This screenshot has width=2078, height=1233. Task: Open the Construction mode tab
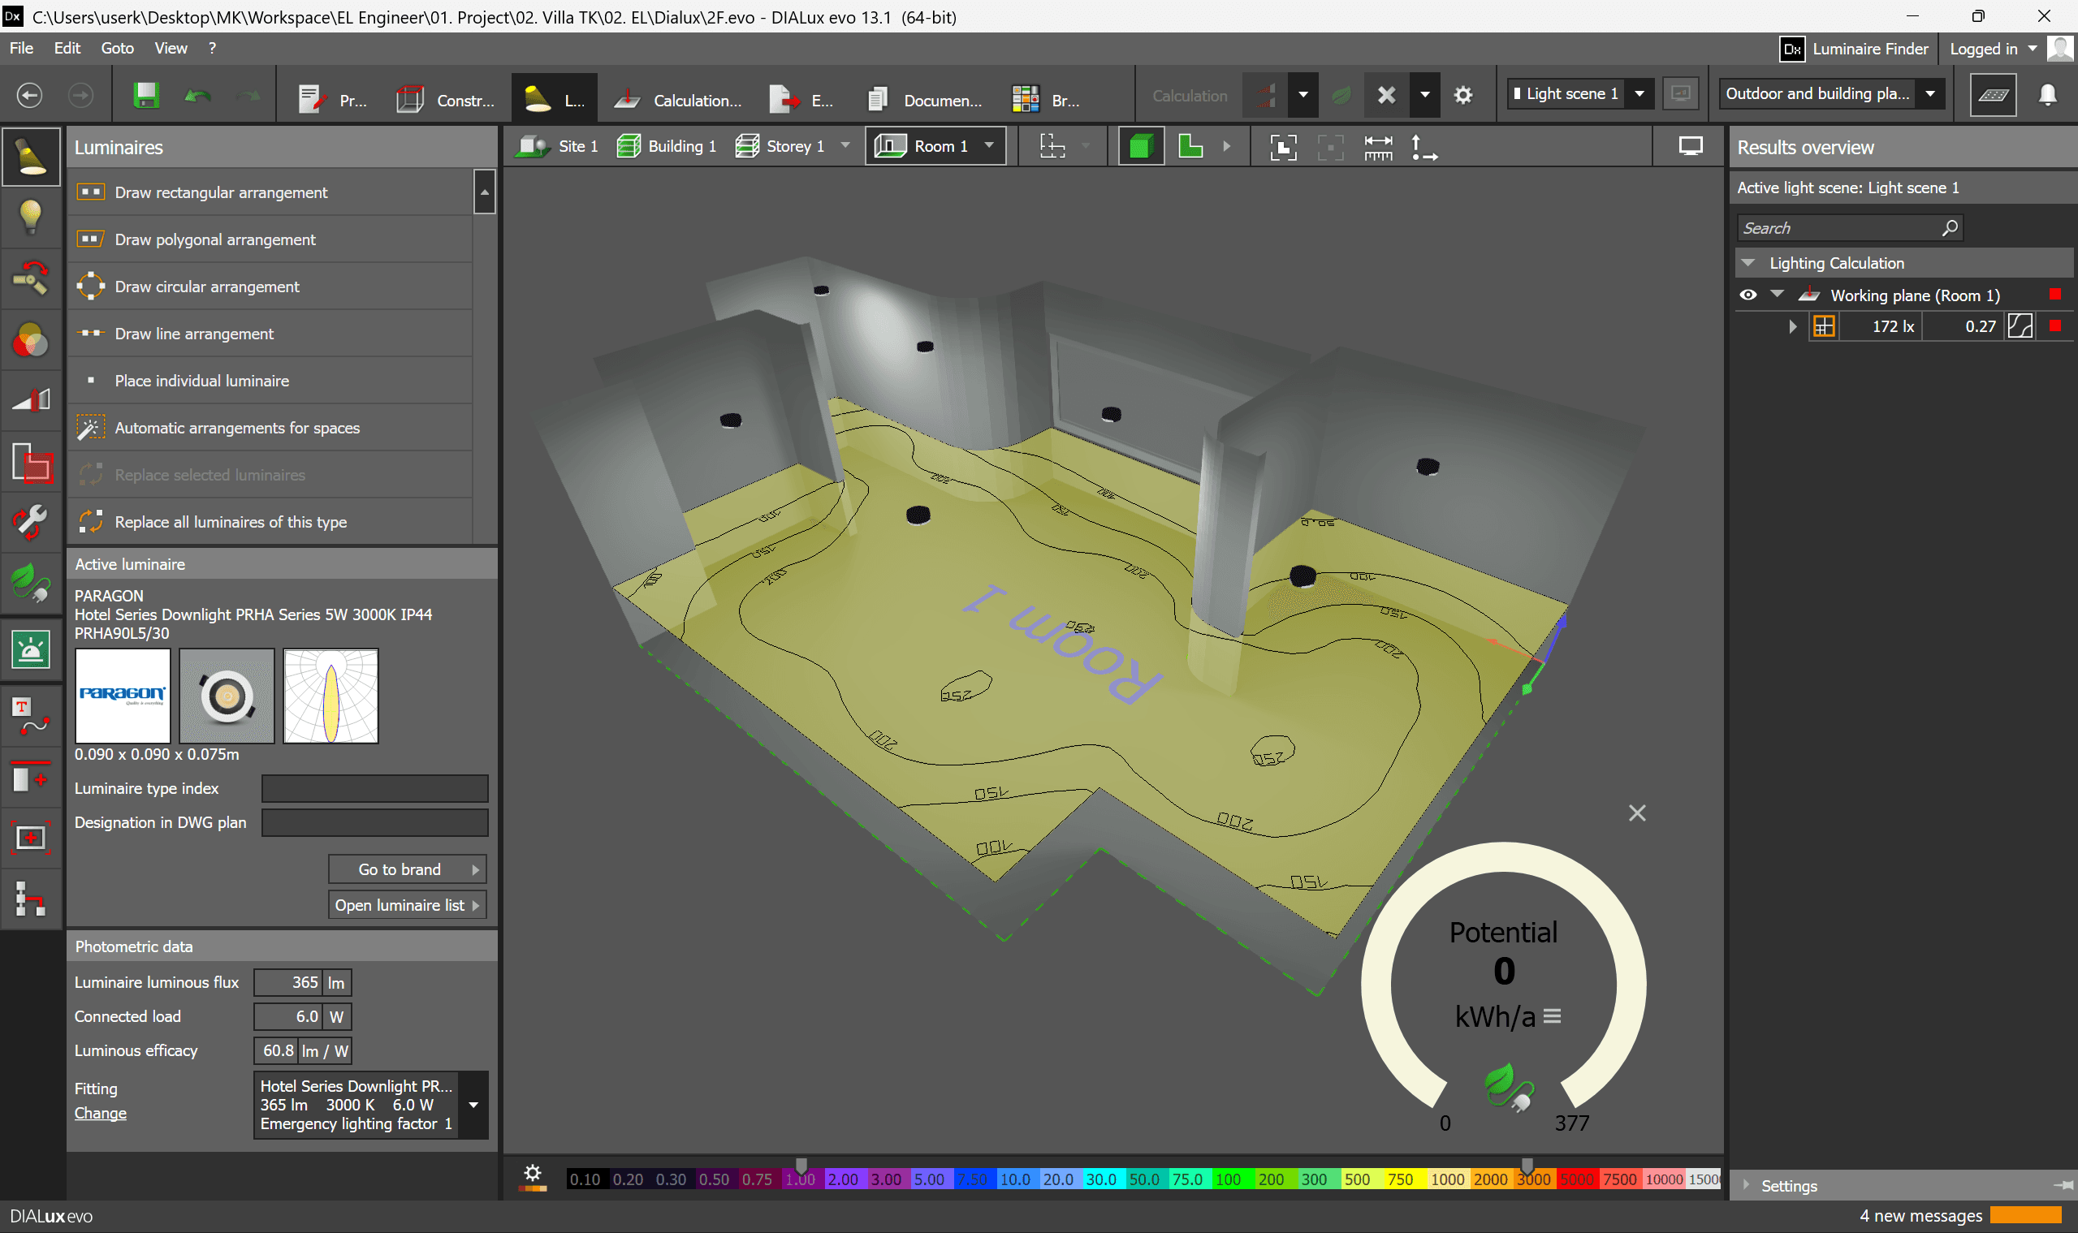446,99
